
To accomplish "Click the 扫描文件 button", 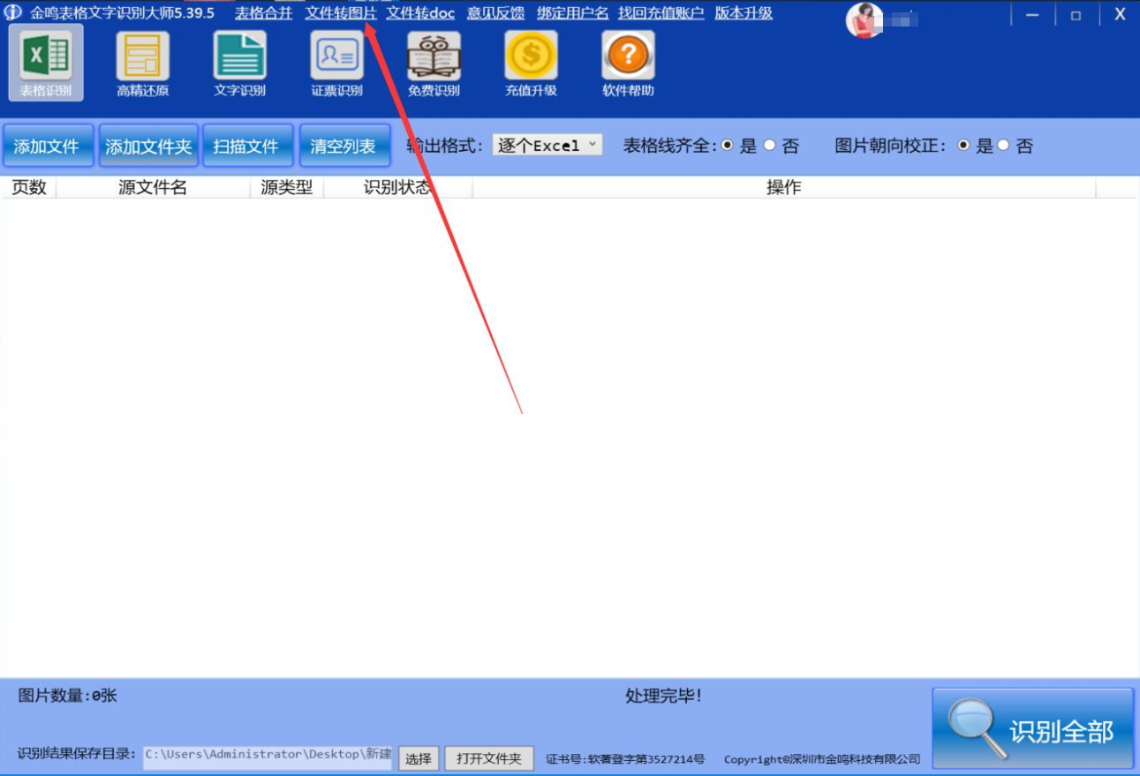I will click(x=247, y=146).
